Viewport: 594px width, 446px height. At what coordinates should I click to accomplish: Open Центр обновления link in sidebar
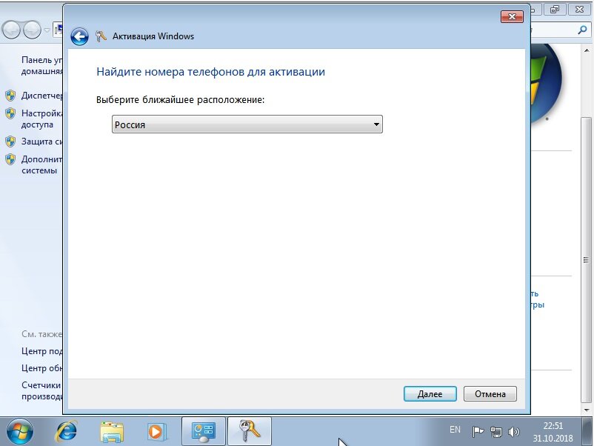click(x=41, y=368)
